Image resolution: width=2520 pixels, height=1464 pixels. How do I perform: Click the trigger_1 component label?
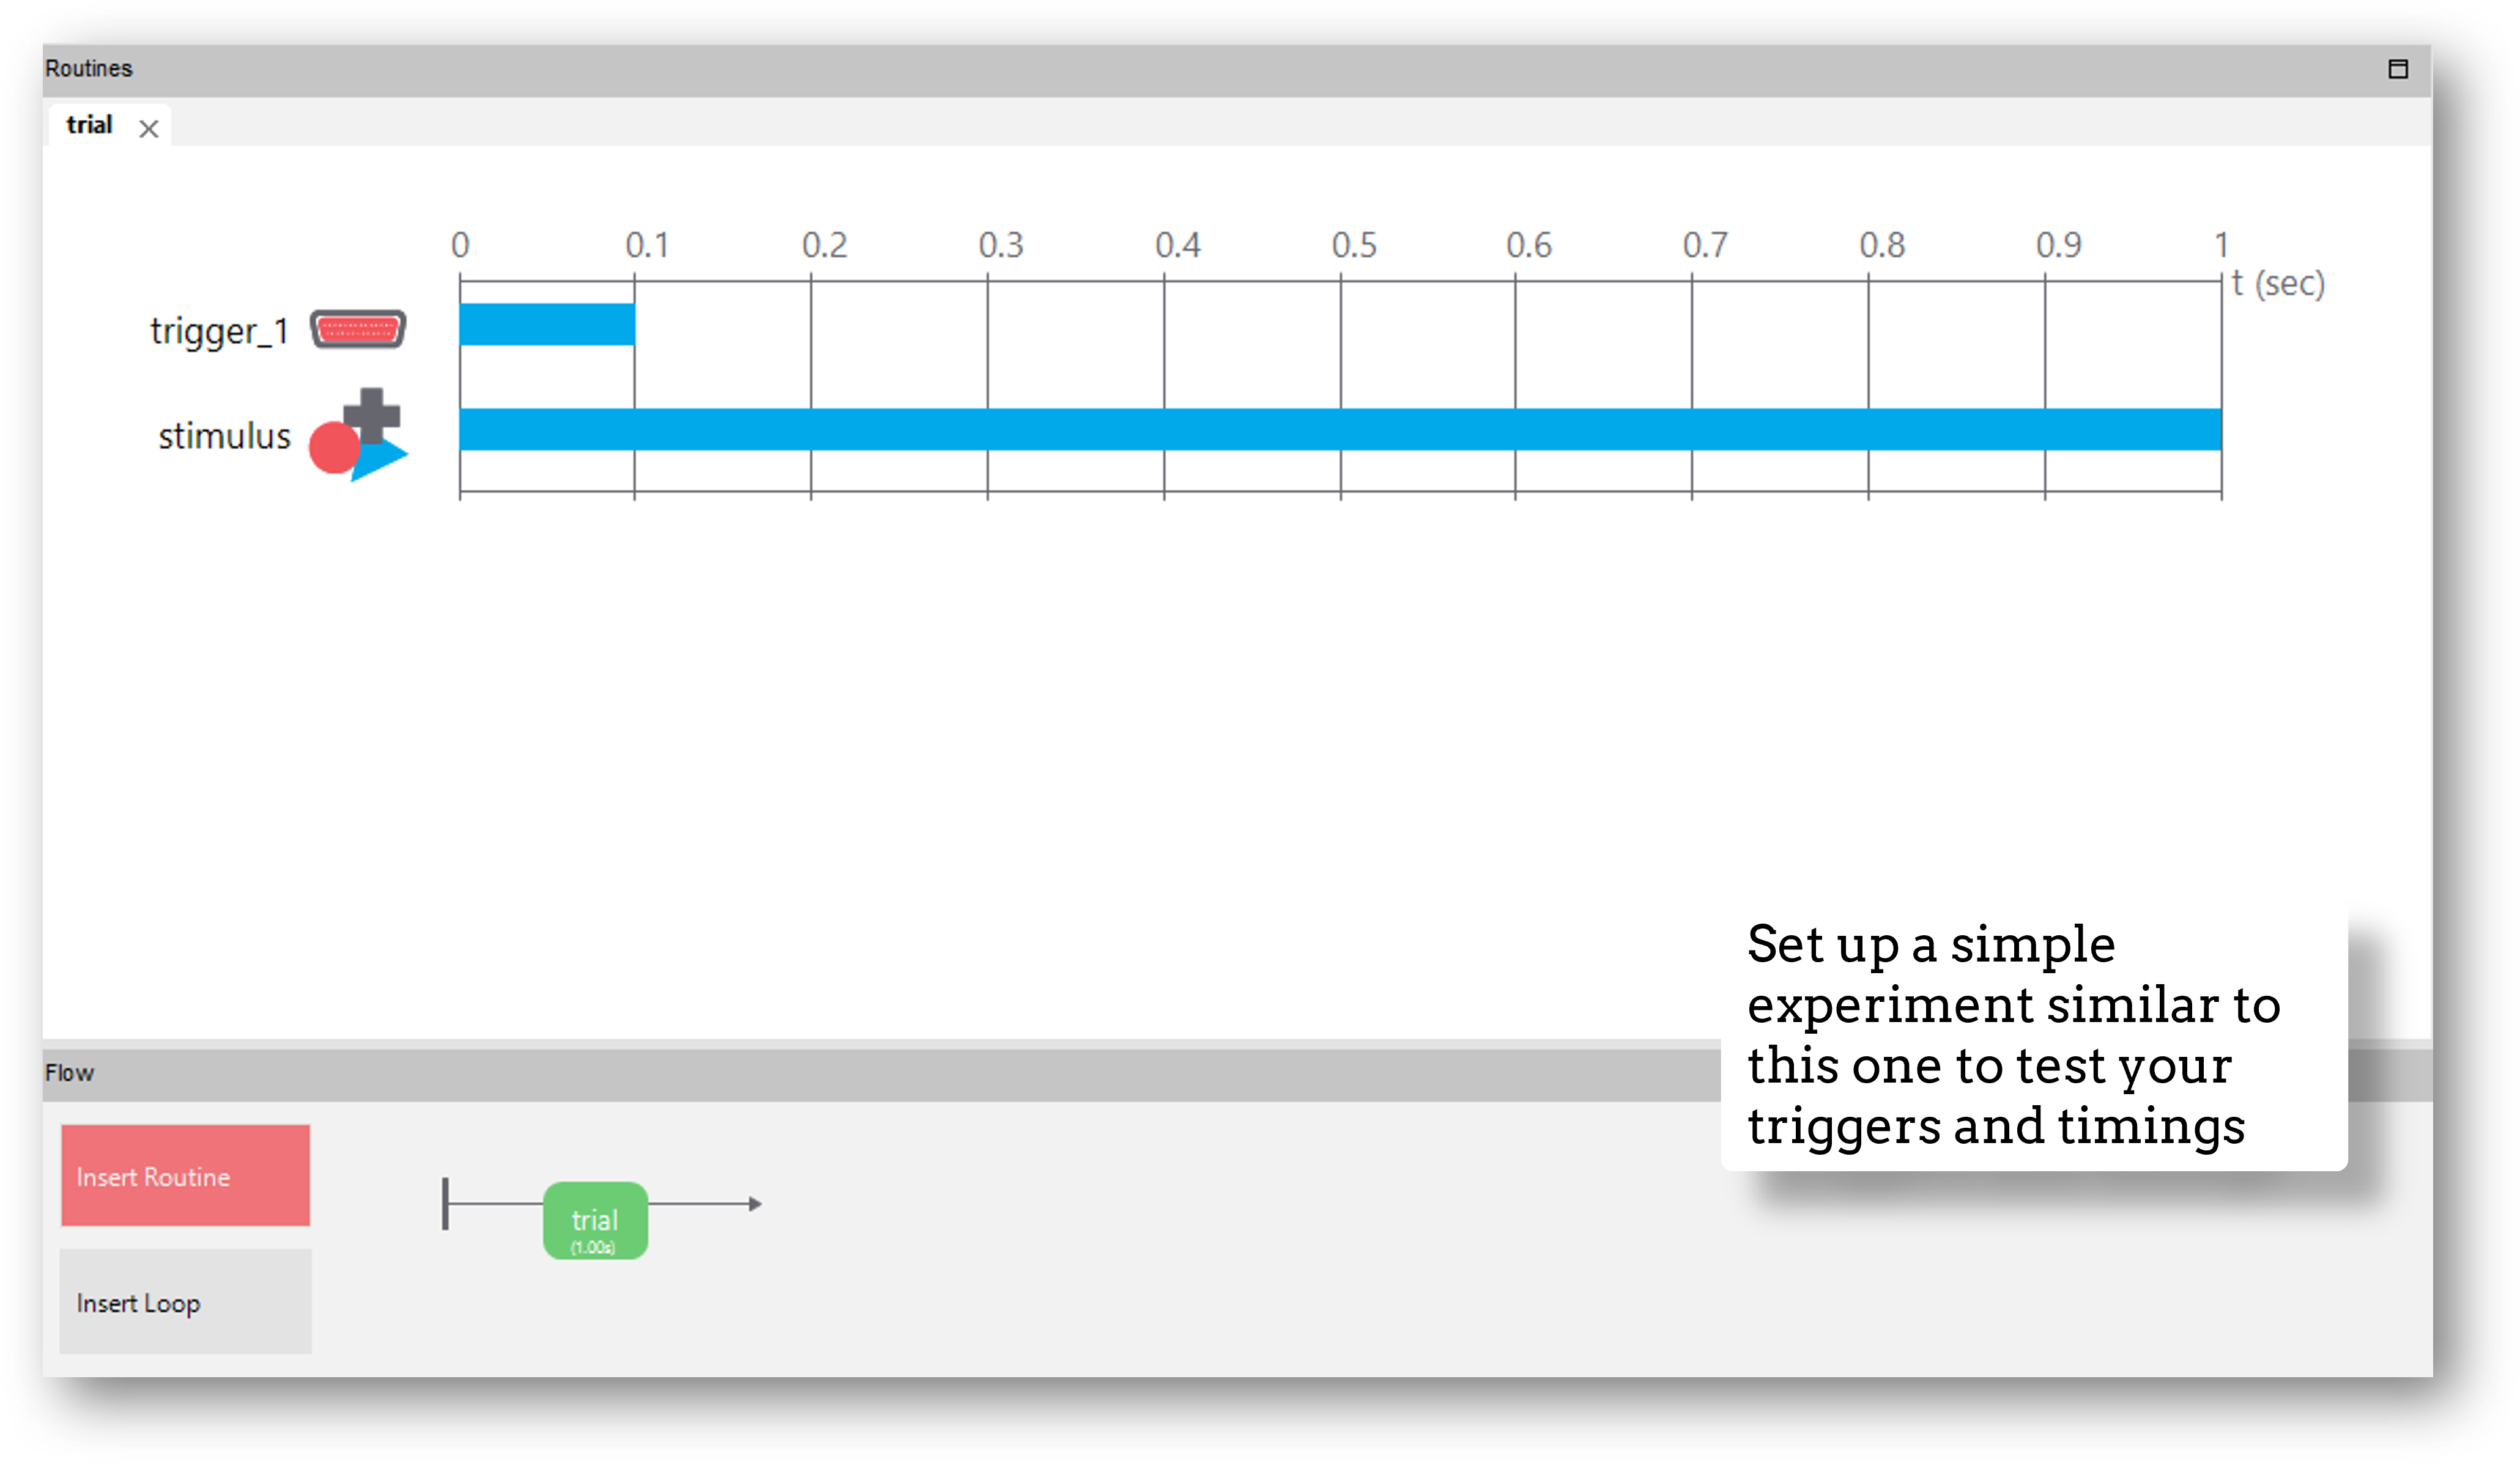click(219, 331)
